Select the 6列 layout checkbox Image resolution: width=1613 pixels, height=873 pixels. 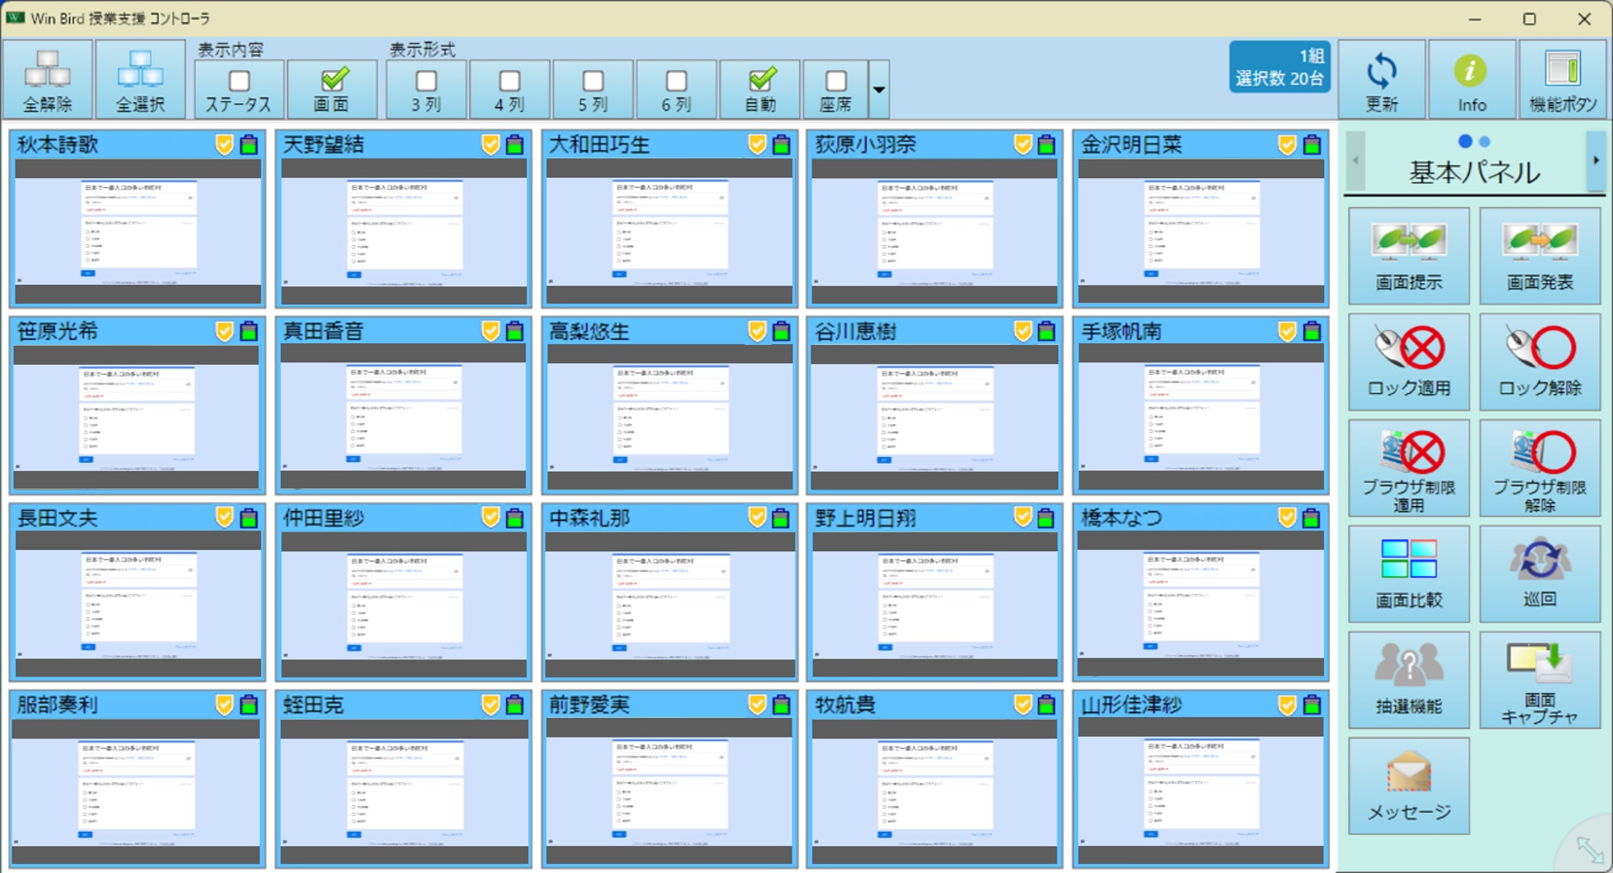click(x=676, y=81)
